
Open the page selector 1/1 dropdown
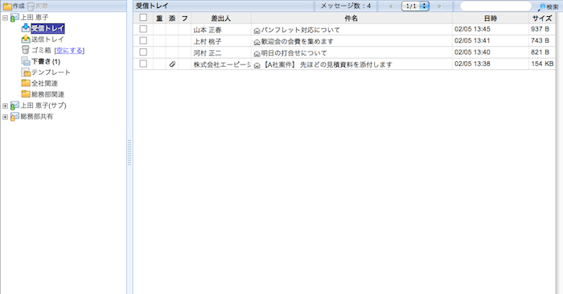coord(415,6)
